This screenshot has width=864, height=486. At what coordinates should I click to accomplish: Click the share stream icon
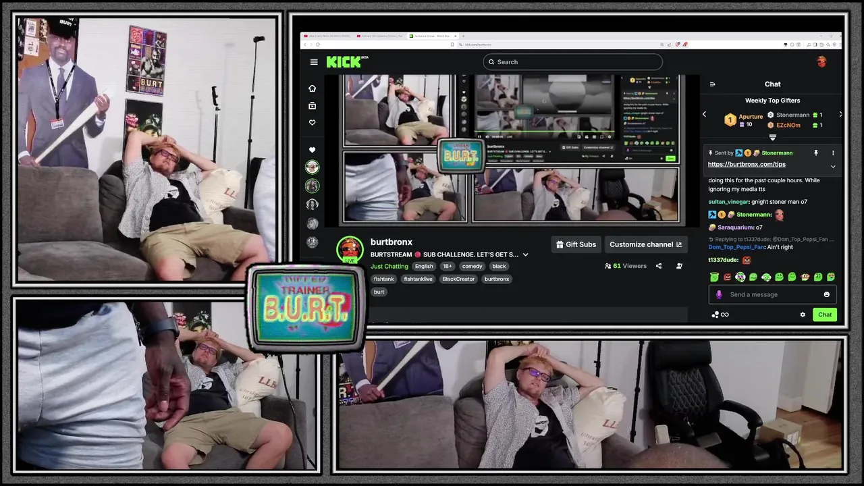point(659,266)
